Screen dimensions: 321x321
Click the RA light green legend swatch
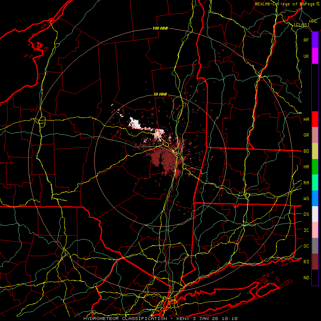coord(315,183)
